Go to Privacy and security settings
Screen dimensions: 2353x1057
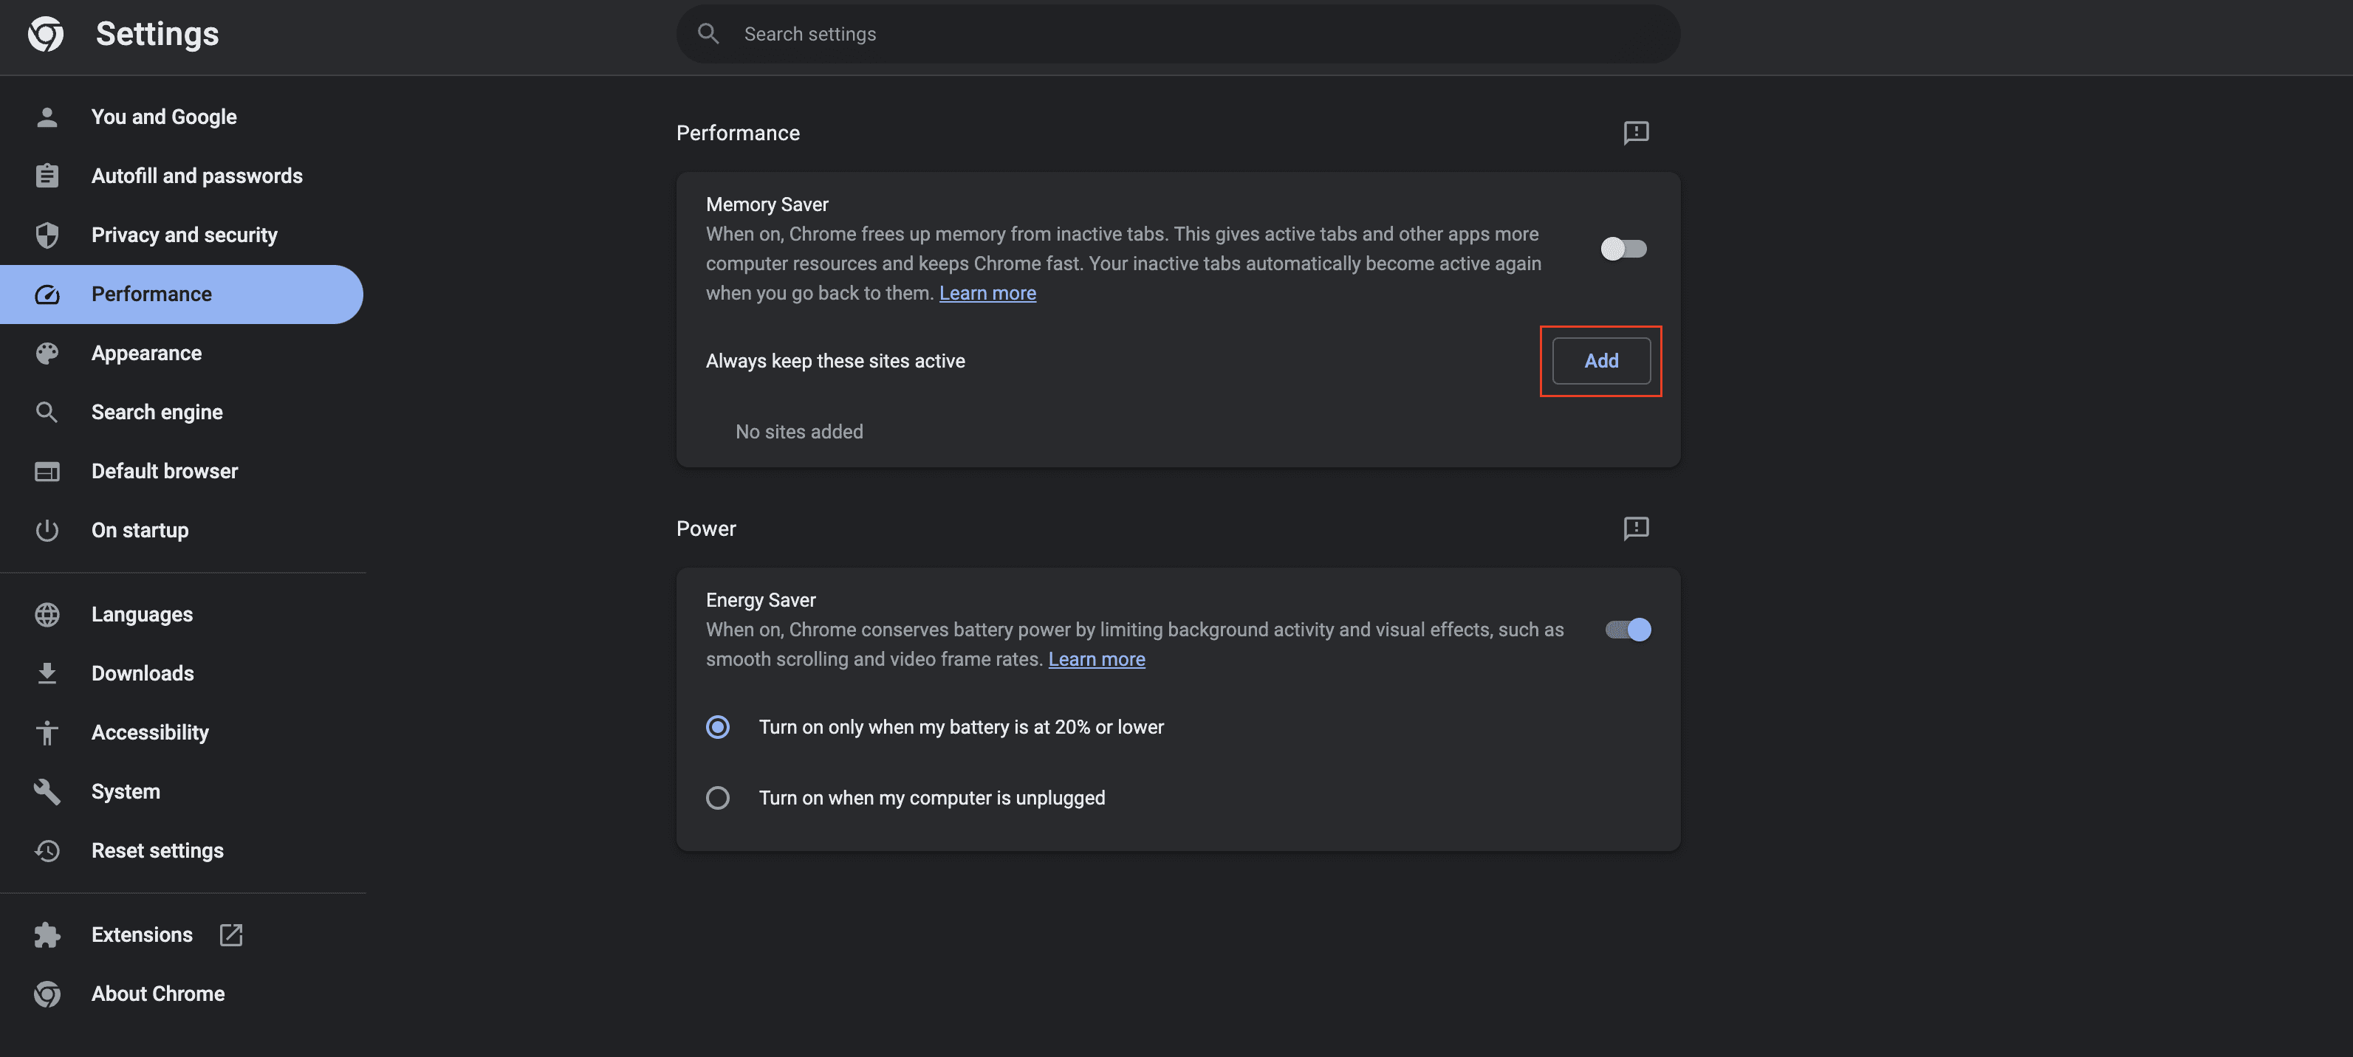point(182,235)
